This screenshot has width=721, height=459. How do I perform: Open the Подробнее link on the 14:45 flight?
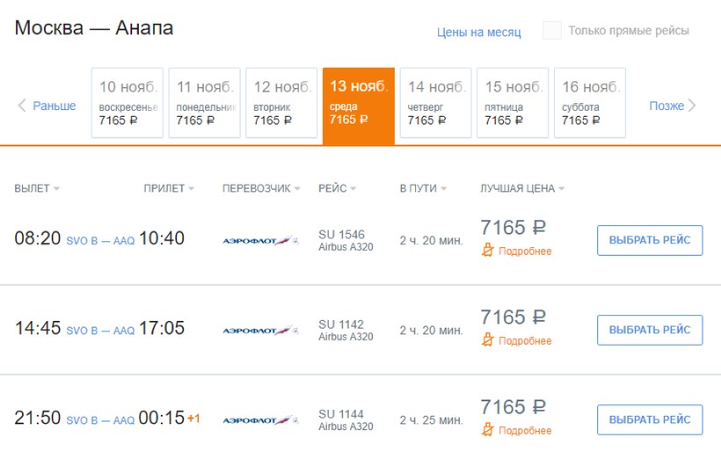[525, 341]
